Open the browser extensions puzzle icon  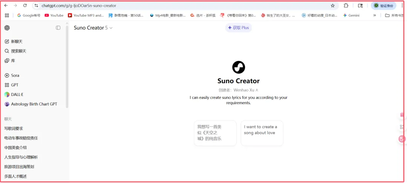tap(346, 5)
